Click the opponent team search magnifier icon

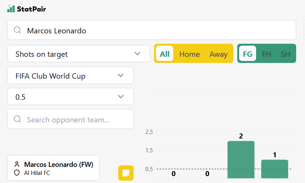click(17, 119)
